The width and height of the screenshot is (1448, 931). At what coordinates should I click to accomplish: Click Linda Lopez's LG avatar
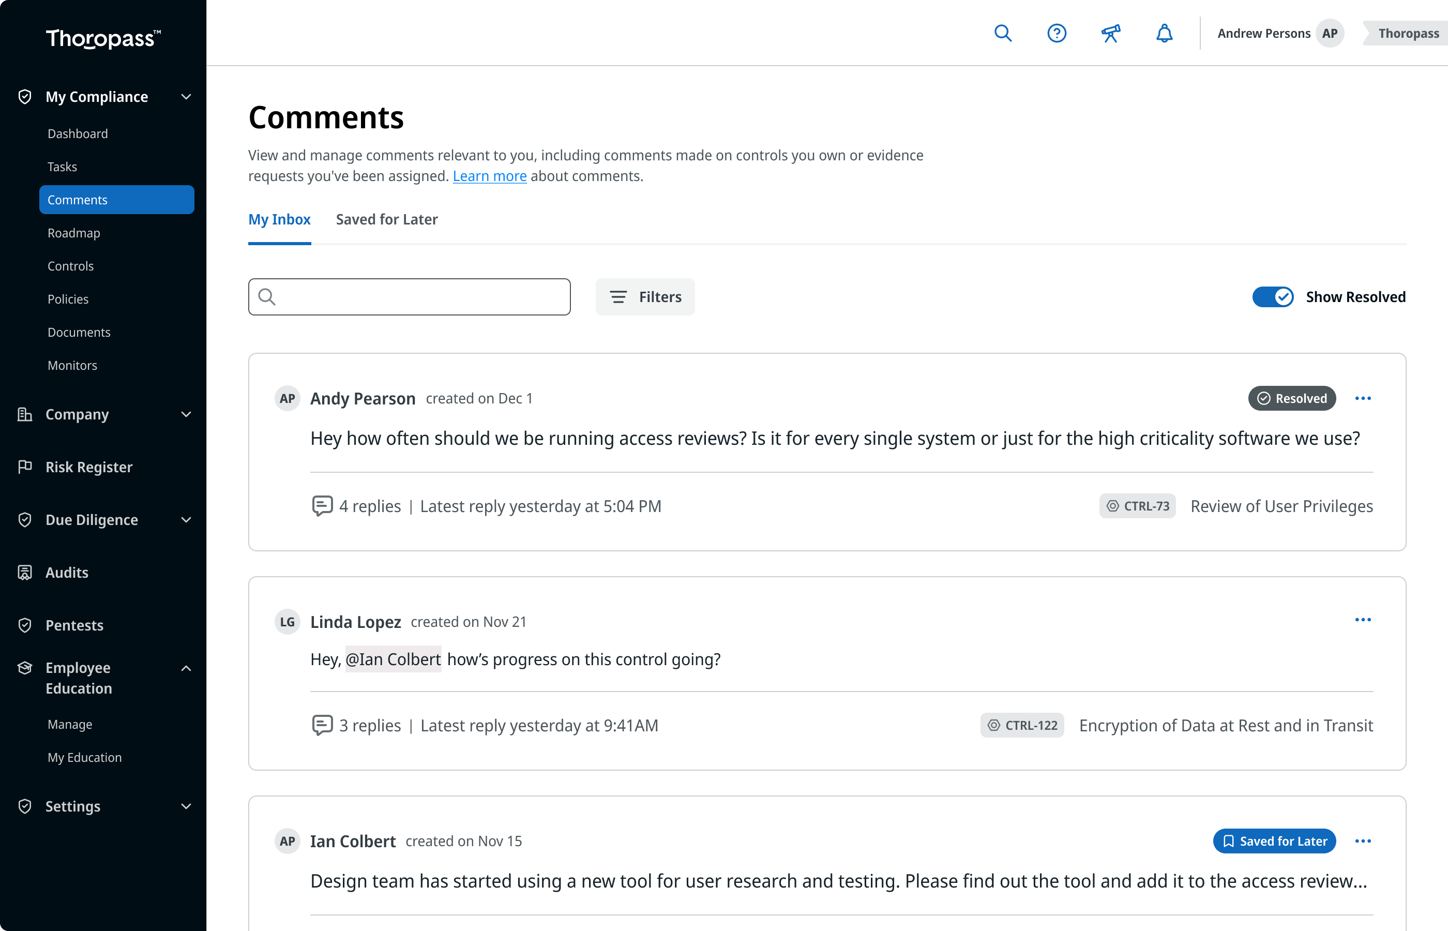288,622
